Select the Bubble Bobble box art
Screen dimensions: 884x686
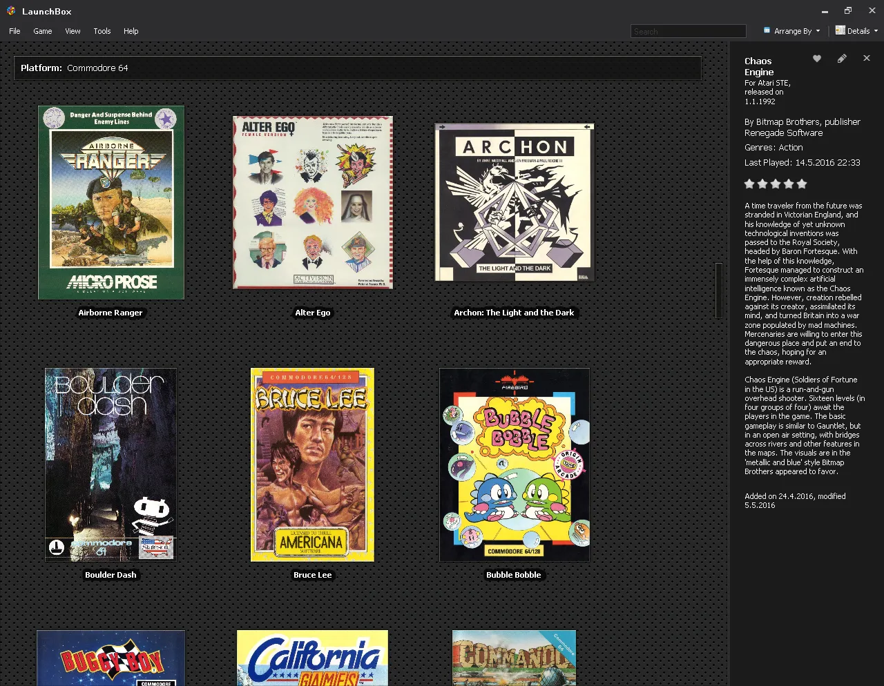coord(515,464)
